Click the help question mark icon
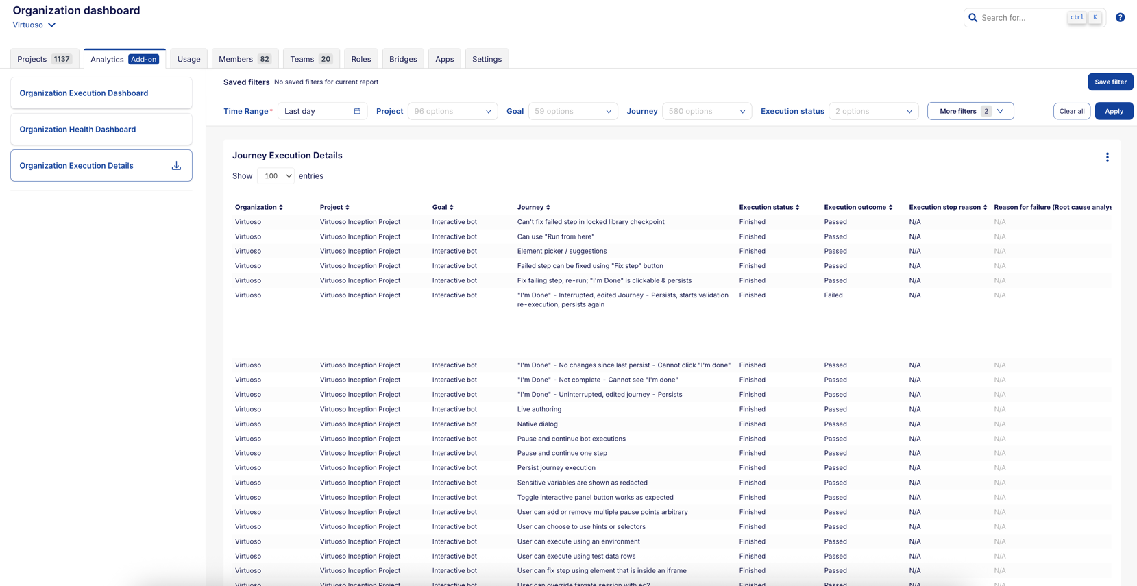The width and height of the screenshot is (1137, 586). (x=1120, y=18)
